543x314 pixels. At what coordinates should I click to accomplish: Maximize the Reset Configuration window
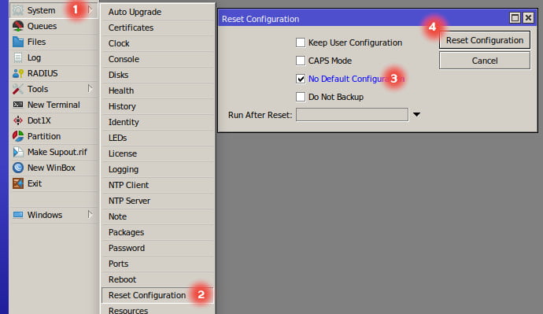(515, 17)
